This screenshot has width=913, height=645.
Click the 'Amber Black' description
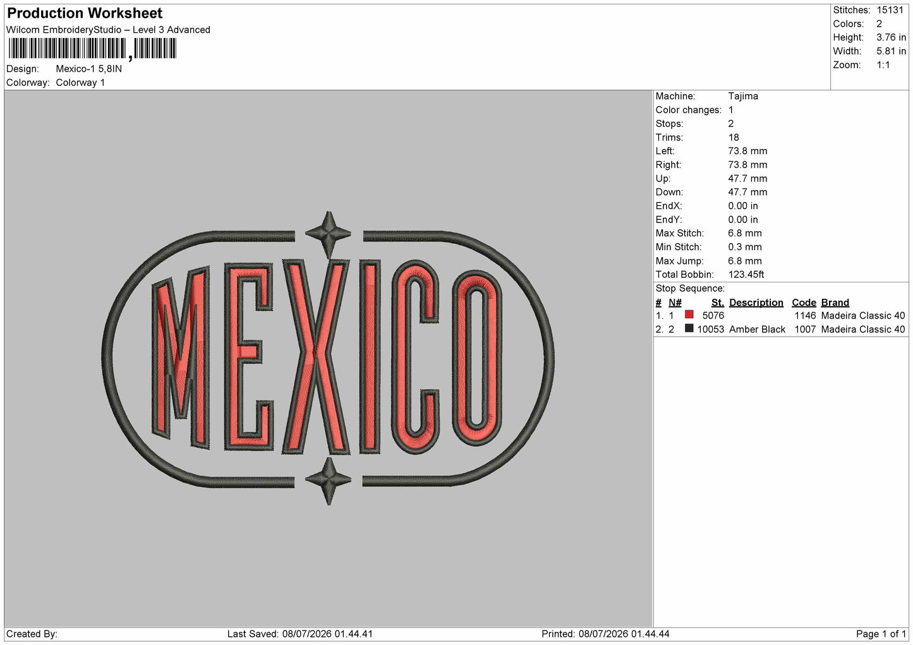click(758, 329)
